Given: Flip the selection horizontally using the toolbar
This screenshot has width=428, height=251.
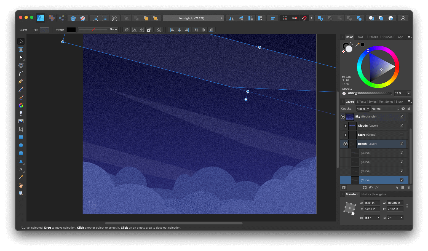Looking at the screenshot, I should click(231, 18).
